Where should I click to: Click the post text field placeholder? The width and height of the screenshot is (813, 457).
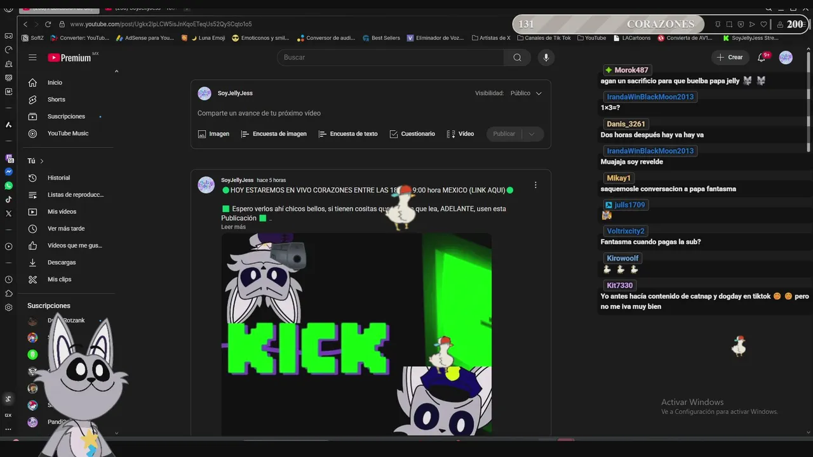tap(259, 114)
